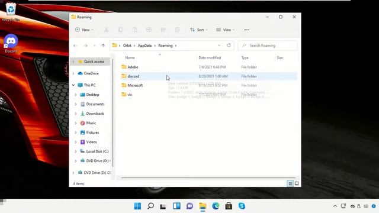Expand the Local Disk (C:) node
Image resolution: width=379 pixels, height=213 pixels.
tap(76, 151)
